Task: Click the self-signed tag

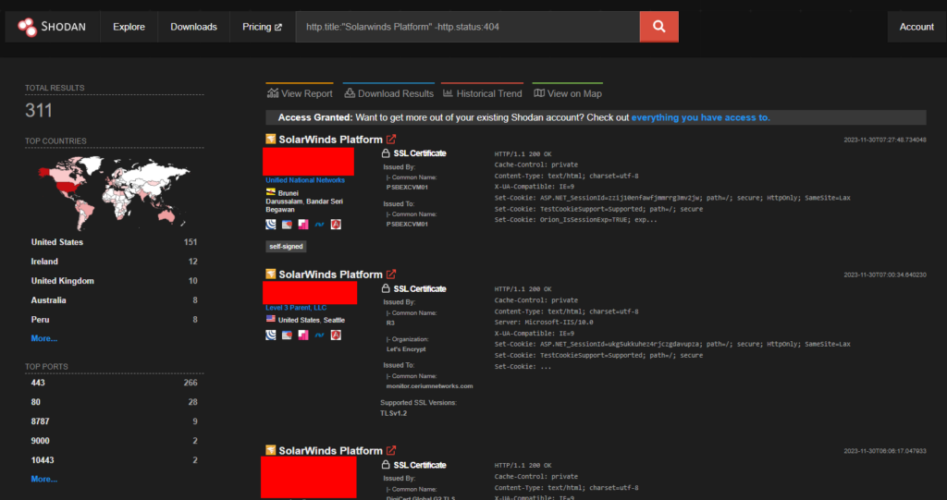Action: [x=287, y=247]
